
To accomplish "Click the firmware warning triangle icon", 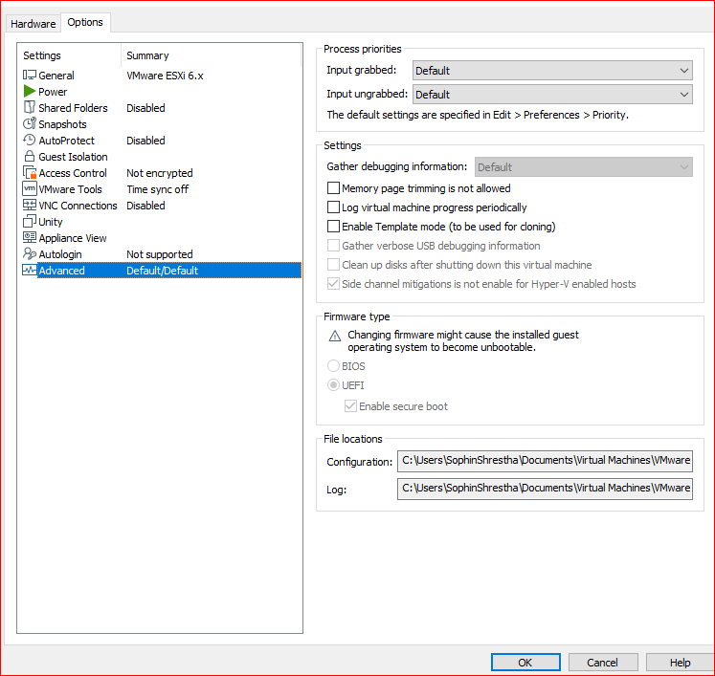I will coord(335,337).
